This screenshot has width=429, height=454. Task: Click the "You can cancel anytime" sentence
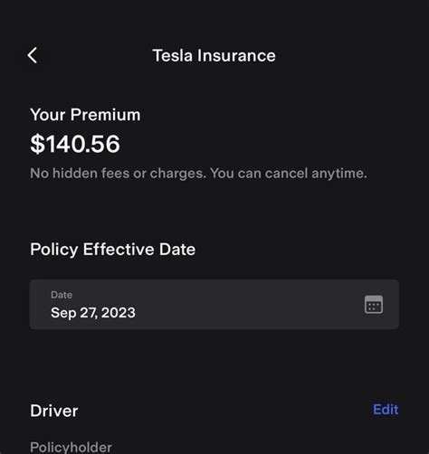[289, 174]
